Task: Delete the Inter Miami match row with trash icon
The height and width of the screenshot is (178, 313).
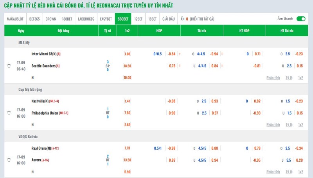Action: pos(9,66)
